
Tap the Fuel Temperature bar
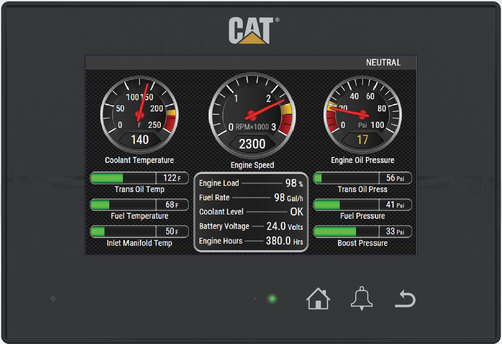139,205
